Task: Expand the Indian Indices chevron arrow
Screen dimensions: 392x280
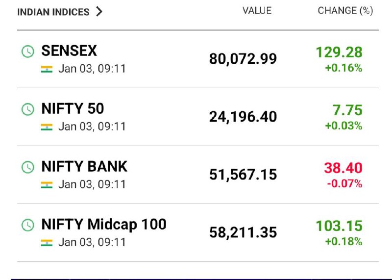Action: pos(99,11)
